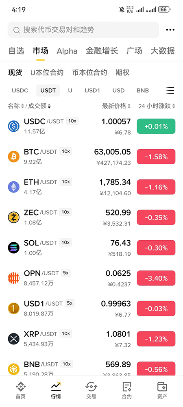Sort list by 成交额 volume
Viewport: 183px width, 407px height.
coord(39,106)
